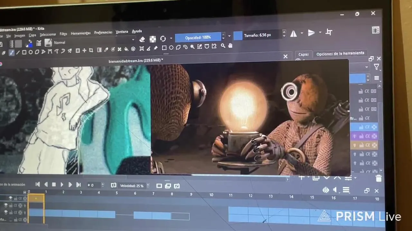412x231 pixels.
Task: Toggle Vertical Mirror tool
Action: 311,33
